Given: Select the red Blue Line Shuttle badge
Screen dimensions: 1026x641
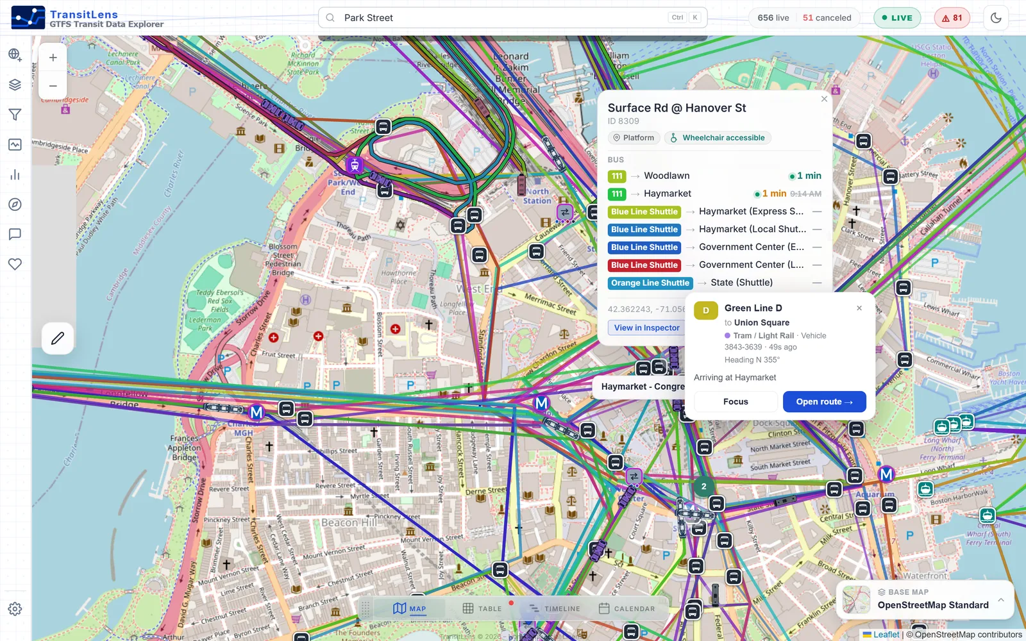Looking at the screenshot, I should click(644, 265).
